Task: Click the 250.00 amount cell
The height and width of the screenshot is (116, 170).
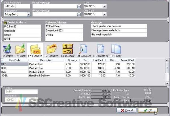Action: [x=127, y=64]
